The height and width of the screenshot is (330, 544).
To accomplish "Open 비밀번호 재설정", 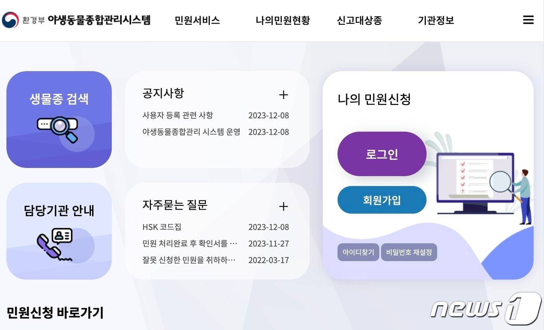I will [409, 252].
